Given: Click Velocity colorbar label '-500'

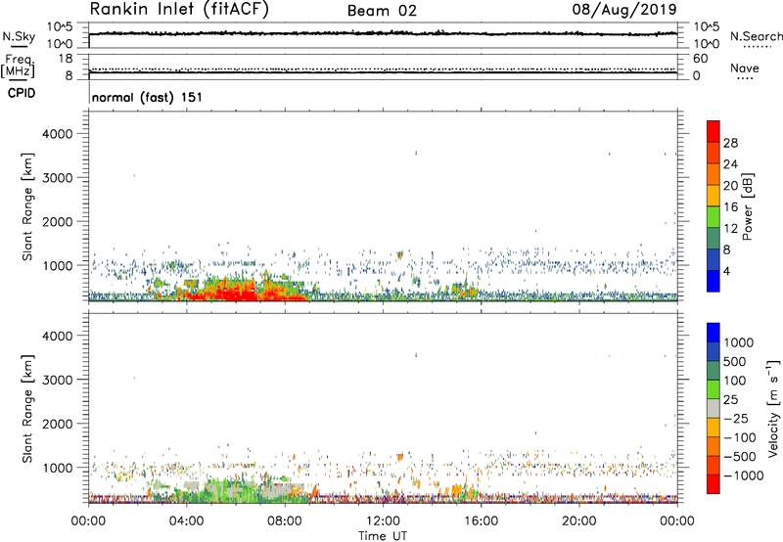Looking at the screenshot, I should tap(740, 457).
